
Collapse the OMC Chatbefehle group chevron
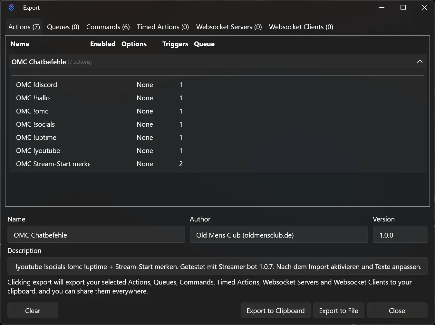point(420,61)
